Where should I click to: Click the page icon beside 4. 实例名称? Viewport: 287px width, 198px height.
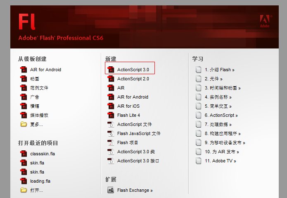198,97
